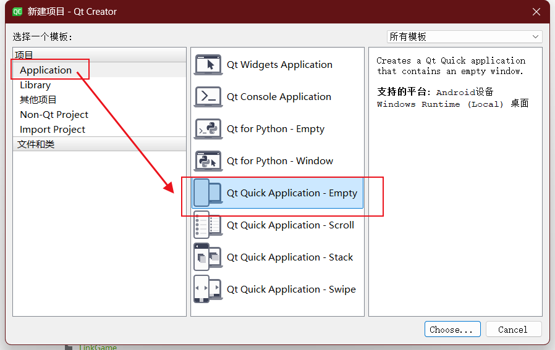
Task: Choose the Qt Widgets Application label
Action: [279, 65]
